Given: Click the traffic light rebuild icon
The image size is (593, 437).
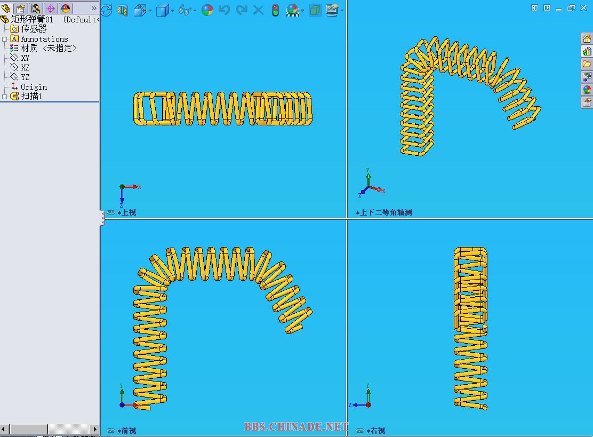Looking at the screenshot, I should [275, 10].
